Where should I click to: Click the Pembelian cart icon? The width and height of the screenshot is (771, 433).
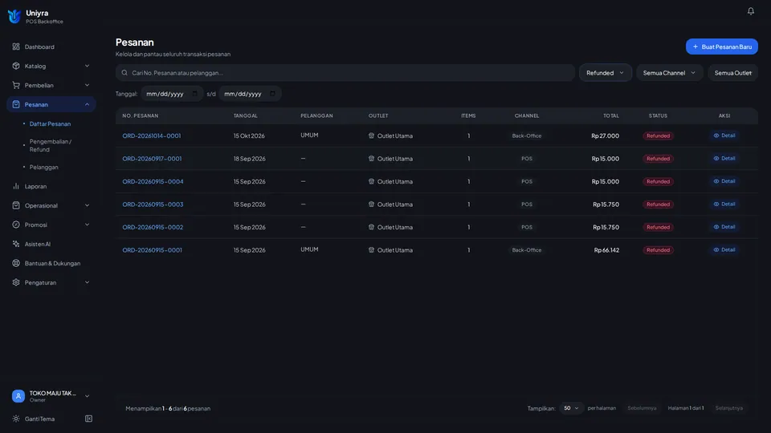coord(16,85)
